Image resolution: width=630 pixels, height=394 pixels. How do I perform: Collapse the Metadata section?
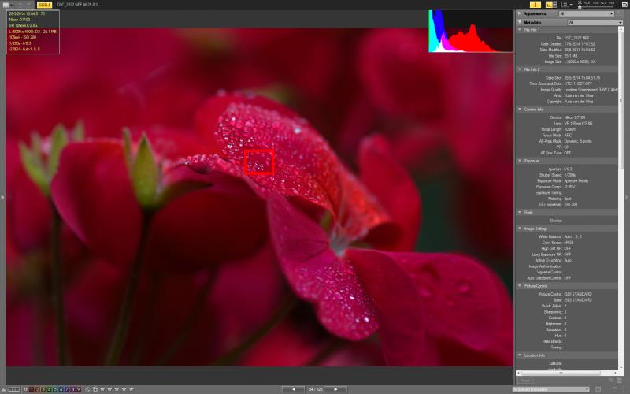tap(520, 23)
